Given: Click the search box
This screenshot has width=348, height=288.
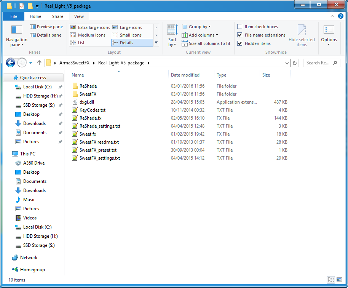Looking at the screenshot, I should coord(322,63).
